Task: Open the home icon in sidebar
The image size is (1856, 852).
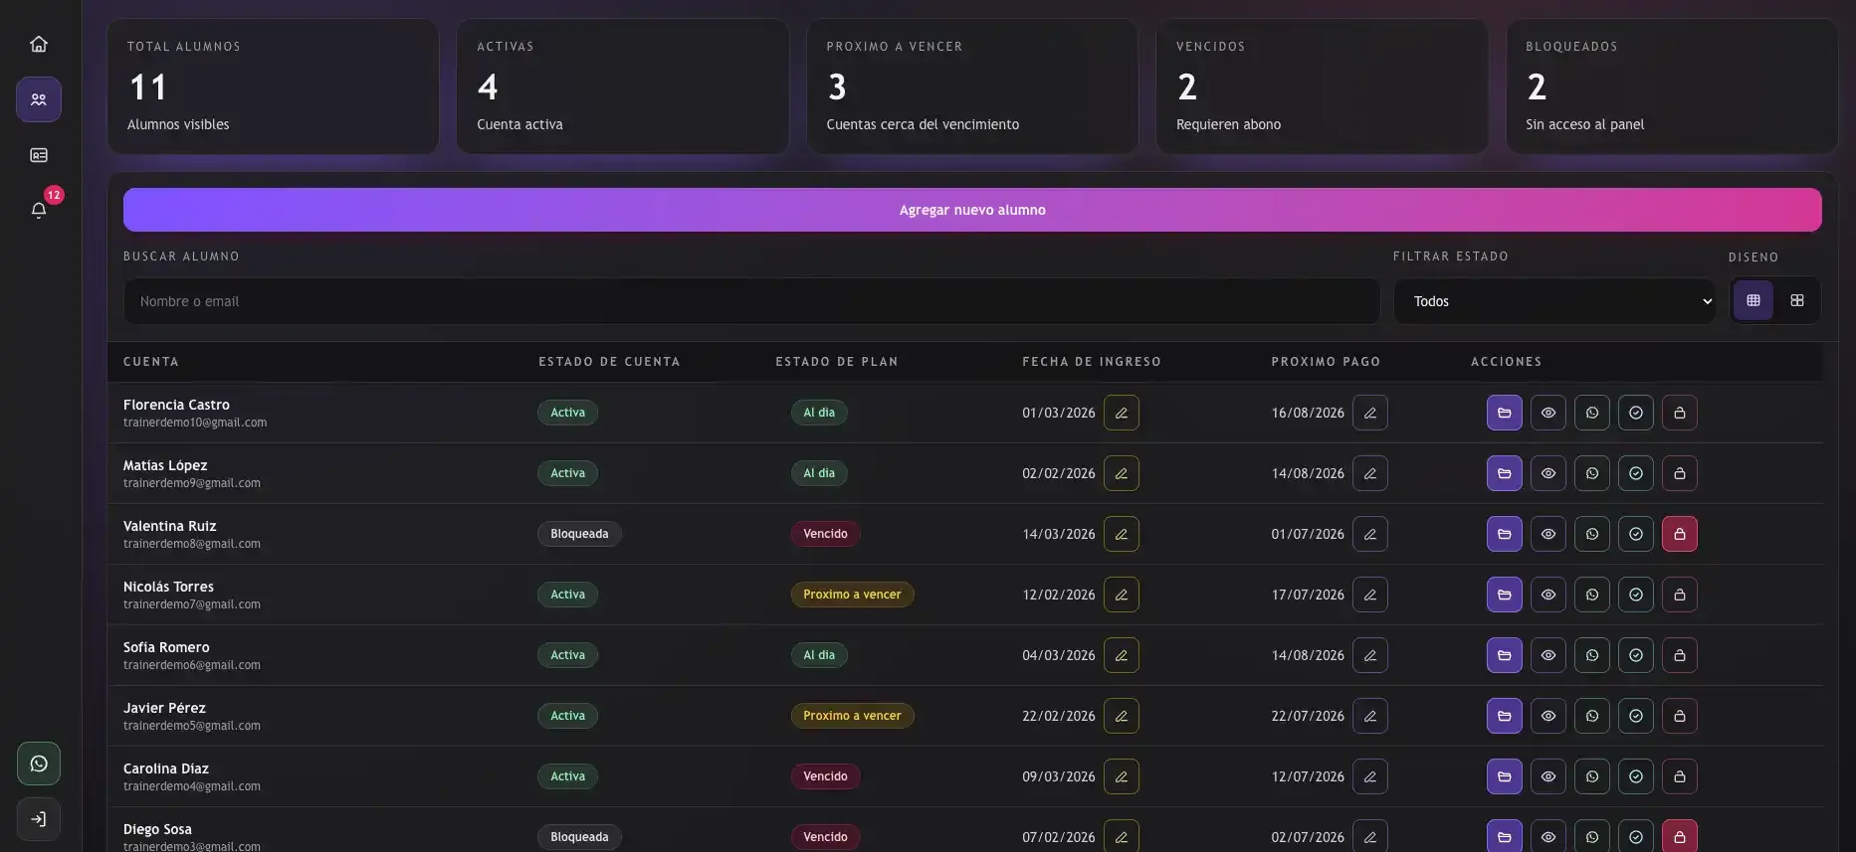Action: (x=39, y=44)
